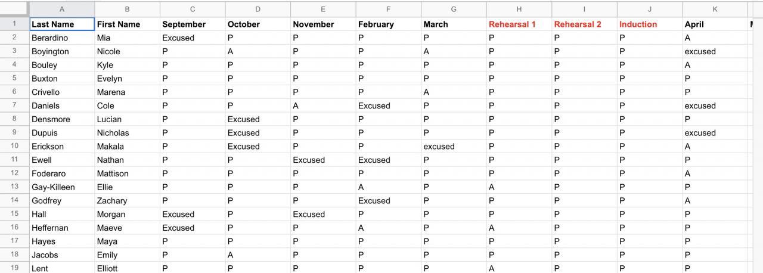Select Mia Berardino's Excused September cell
The height and width of the screenshot is (273, 763).
[x=193, y=38]
